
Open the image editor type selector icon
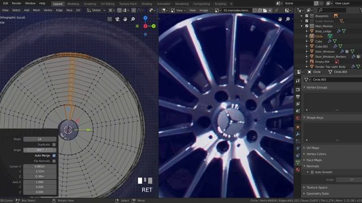click(x=165, y=10)
